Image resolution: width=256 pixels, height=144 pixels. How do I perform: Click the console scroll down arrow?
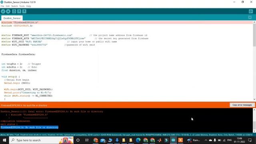pyautogui.click(x=254, y=131)
